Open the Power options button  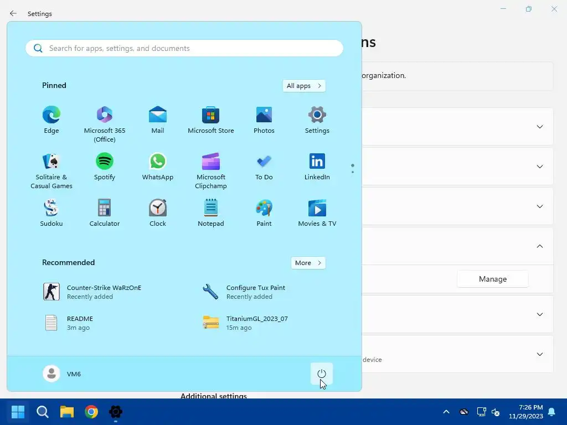[x=322, y=374]
